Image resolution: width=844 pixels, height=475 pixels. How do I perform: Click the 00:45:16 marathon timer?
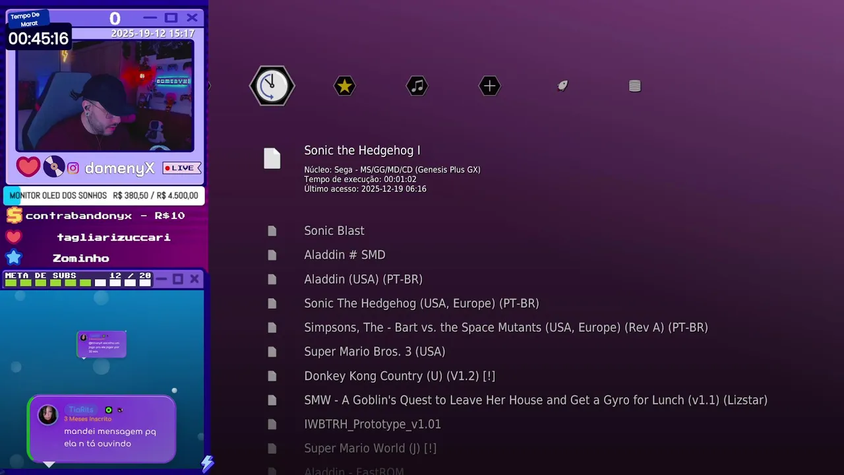38,39
